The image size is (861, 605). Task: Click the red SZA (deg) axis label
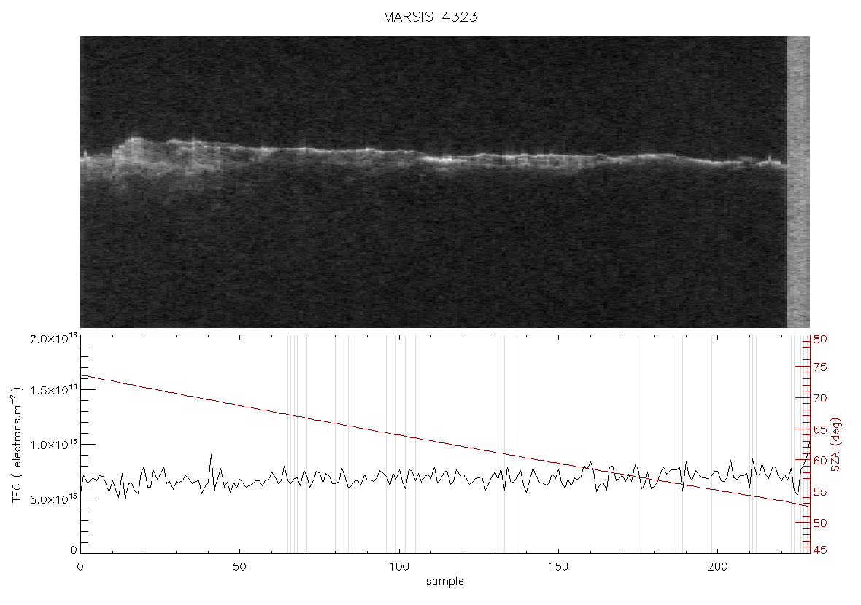coord(835,445)
